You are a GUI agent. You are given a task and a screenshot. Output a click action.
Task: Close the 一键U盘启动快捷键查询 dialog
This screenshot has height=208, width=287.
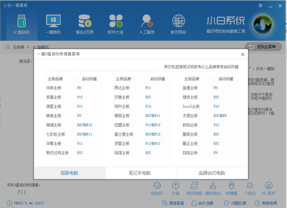point(243,54)
